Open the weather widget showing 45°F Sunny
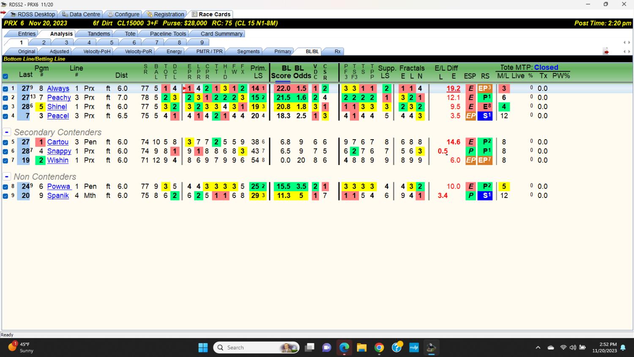The image size is (634, 357). tap(21, 347)
